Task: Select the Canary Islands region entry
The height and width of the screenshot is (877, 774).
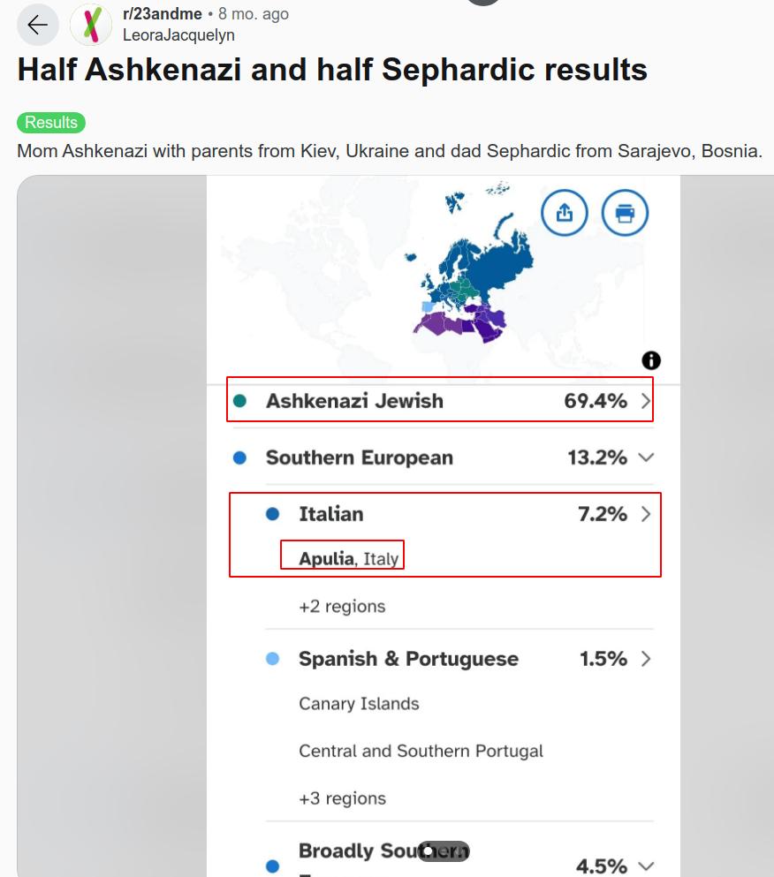Action: pyautogui.click(x=359, y=704)
